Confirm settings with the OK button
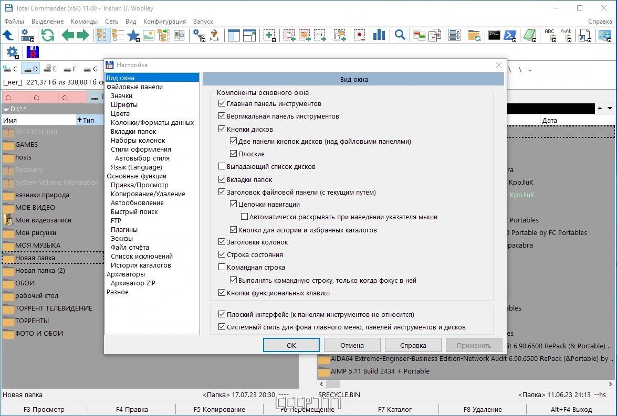Screen dimensions: 617x416 (x=291, y=345)
